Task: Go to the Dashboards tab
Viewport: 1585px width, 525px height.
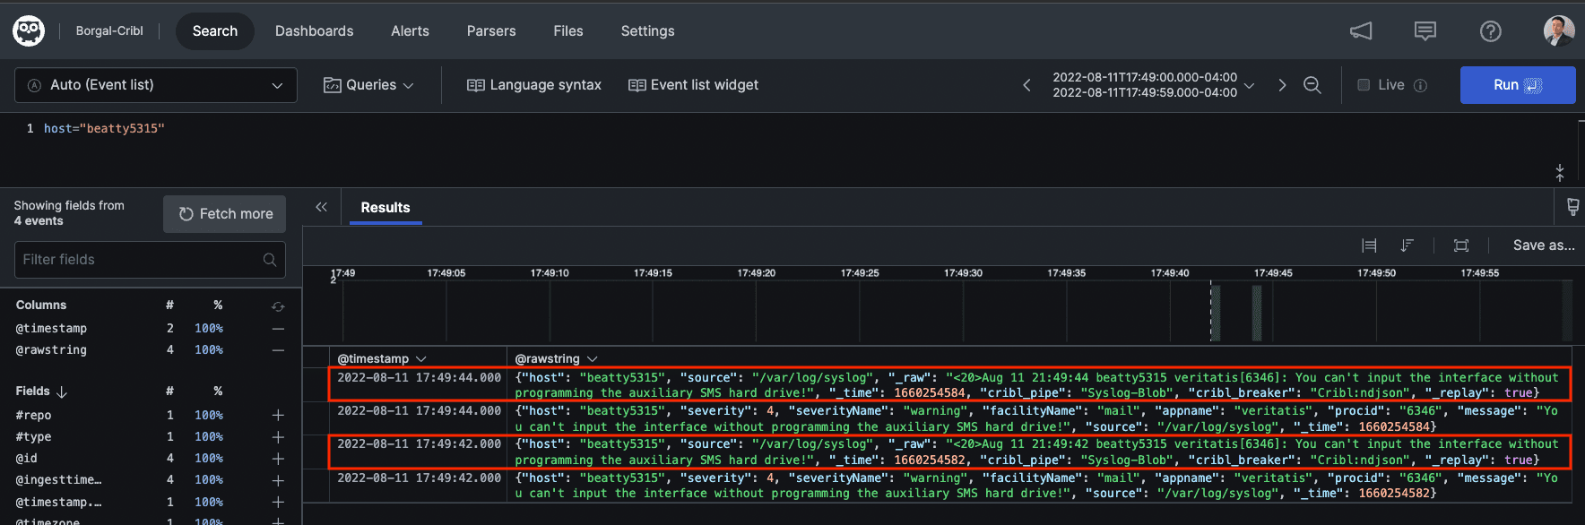Action: 314,31
